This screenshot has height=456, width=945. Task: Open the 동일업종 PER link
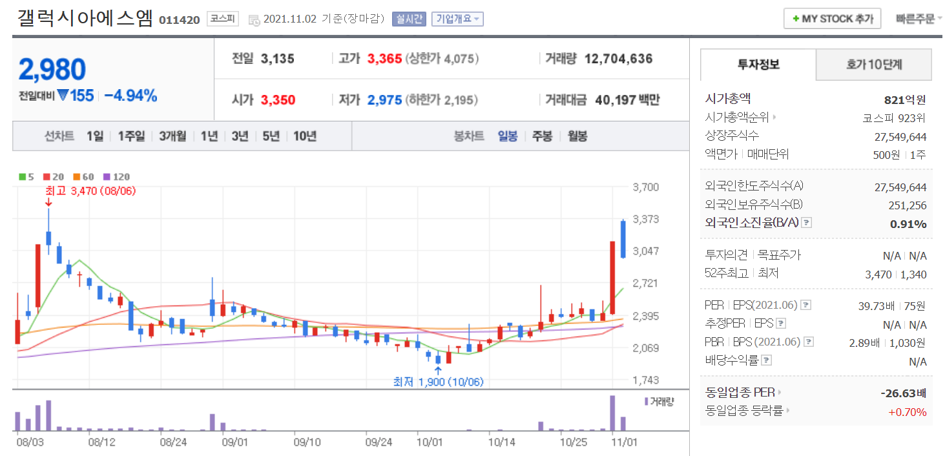coord(743,392)
